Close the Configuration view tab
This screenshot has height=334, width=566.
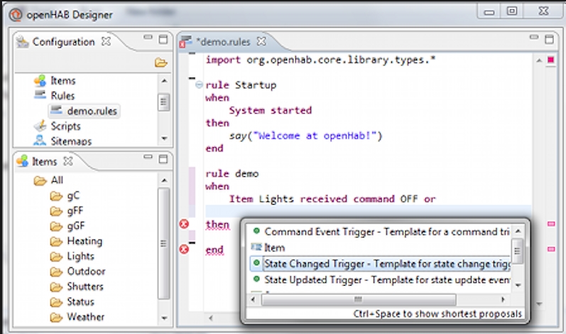[x=106, y=41]
